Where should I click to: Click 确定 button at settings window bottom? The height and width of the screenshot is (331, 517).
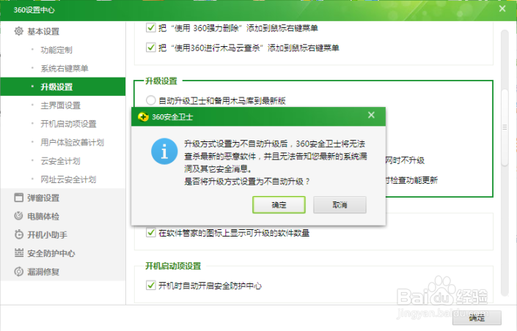point(477,318)
